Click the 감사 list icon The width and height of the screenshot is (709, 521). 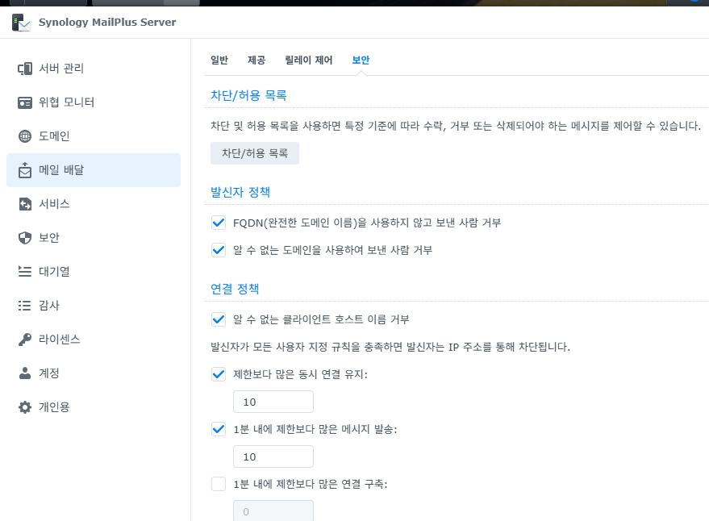(25, 306)
